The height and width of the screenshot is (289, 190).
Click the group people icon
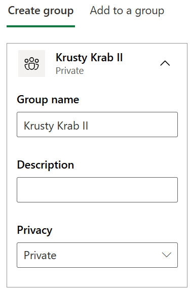pyautogui.click(x=32, y=64)
